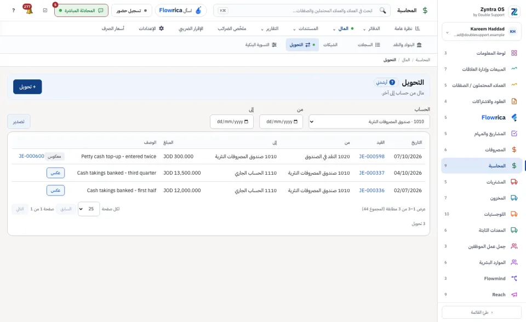This screenshot has width=526, height=322.
Task: Click the settings gear (الإعدادات) icon
Action: coord(161,28)
